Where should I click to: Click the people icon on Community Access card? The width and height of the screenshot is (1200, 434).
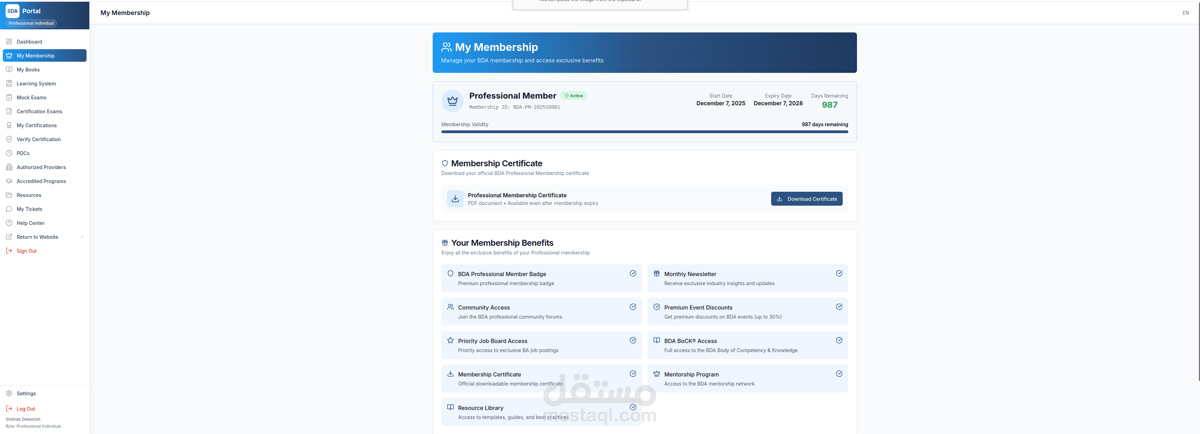(x=450, y=307)
